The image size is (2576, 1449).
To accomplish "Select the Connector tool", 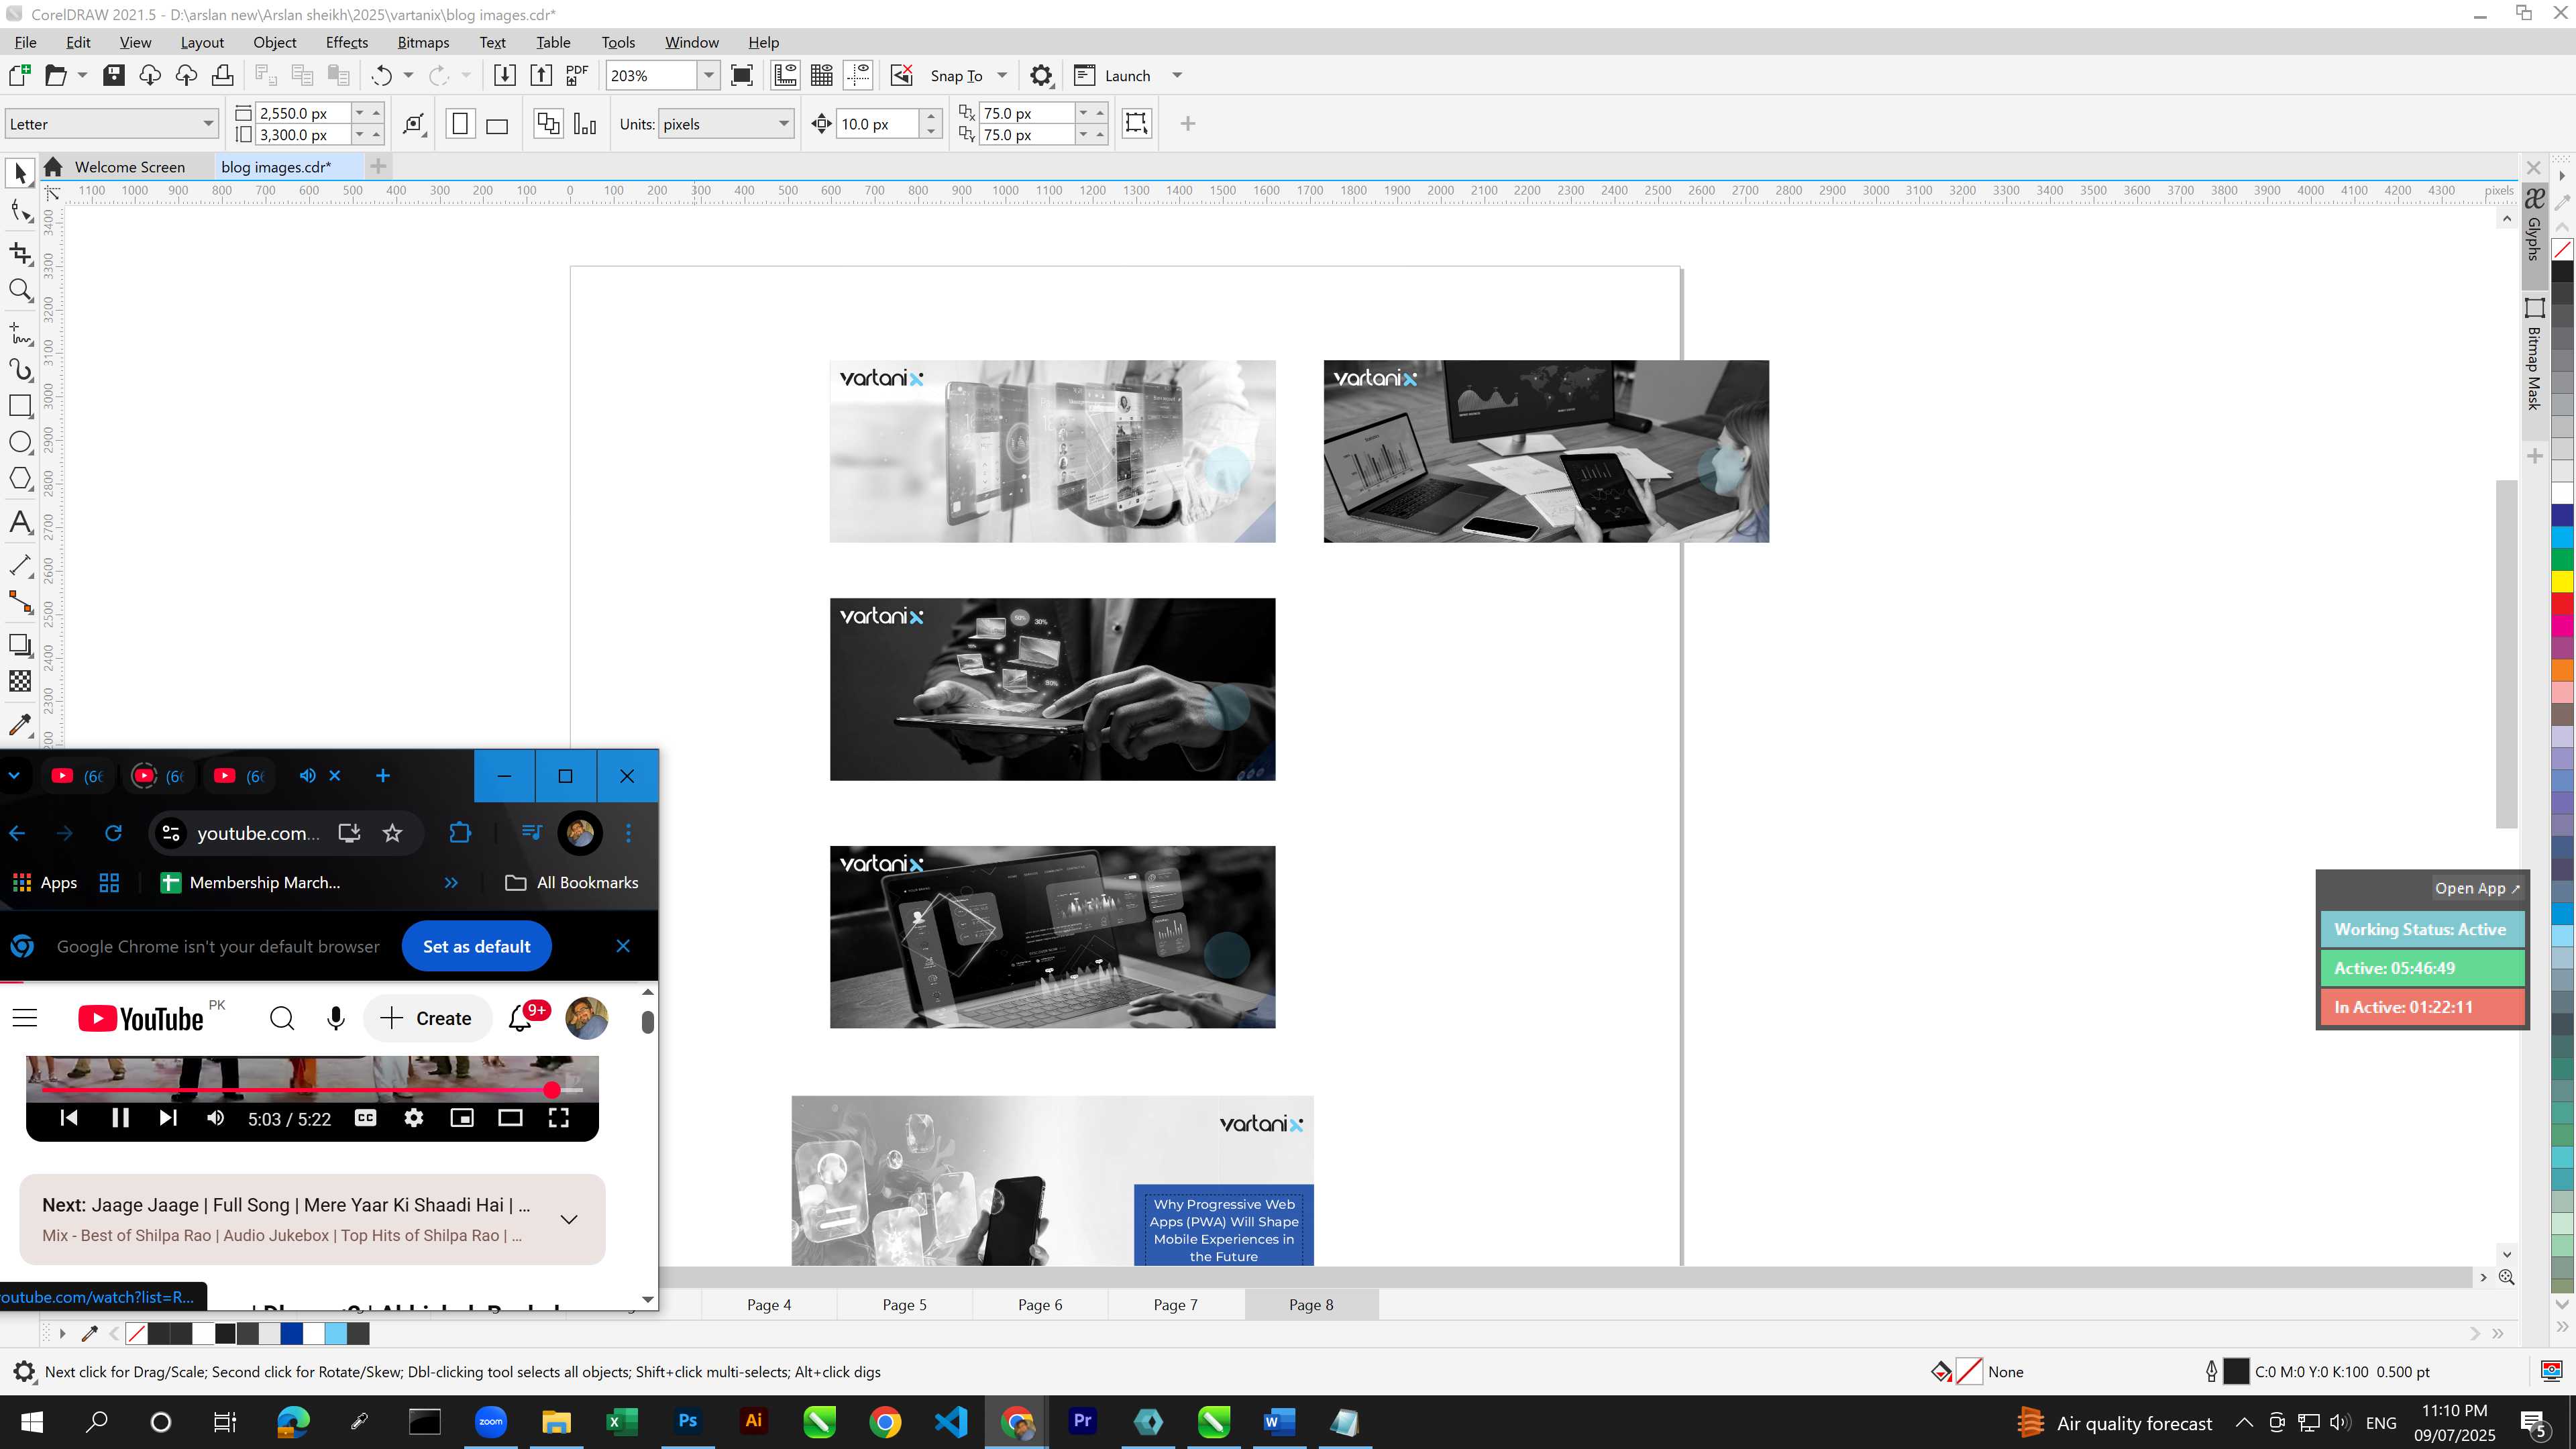I will coord(20,602).
